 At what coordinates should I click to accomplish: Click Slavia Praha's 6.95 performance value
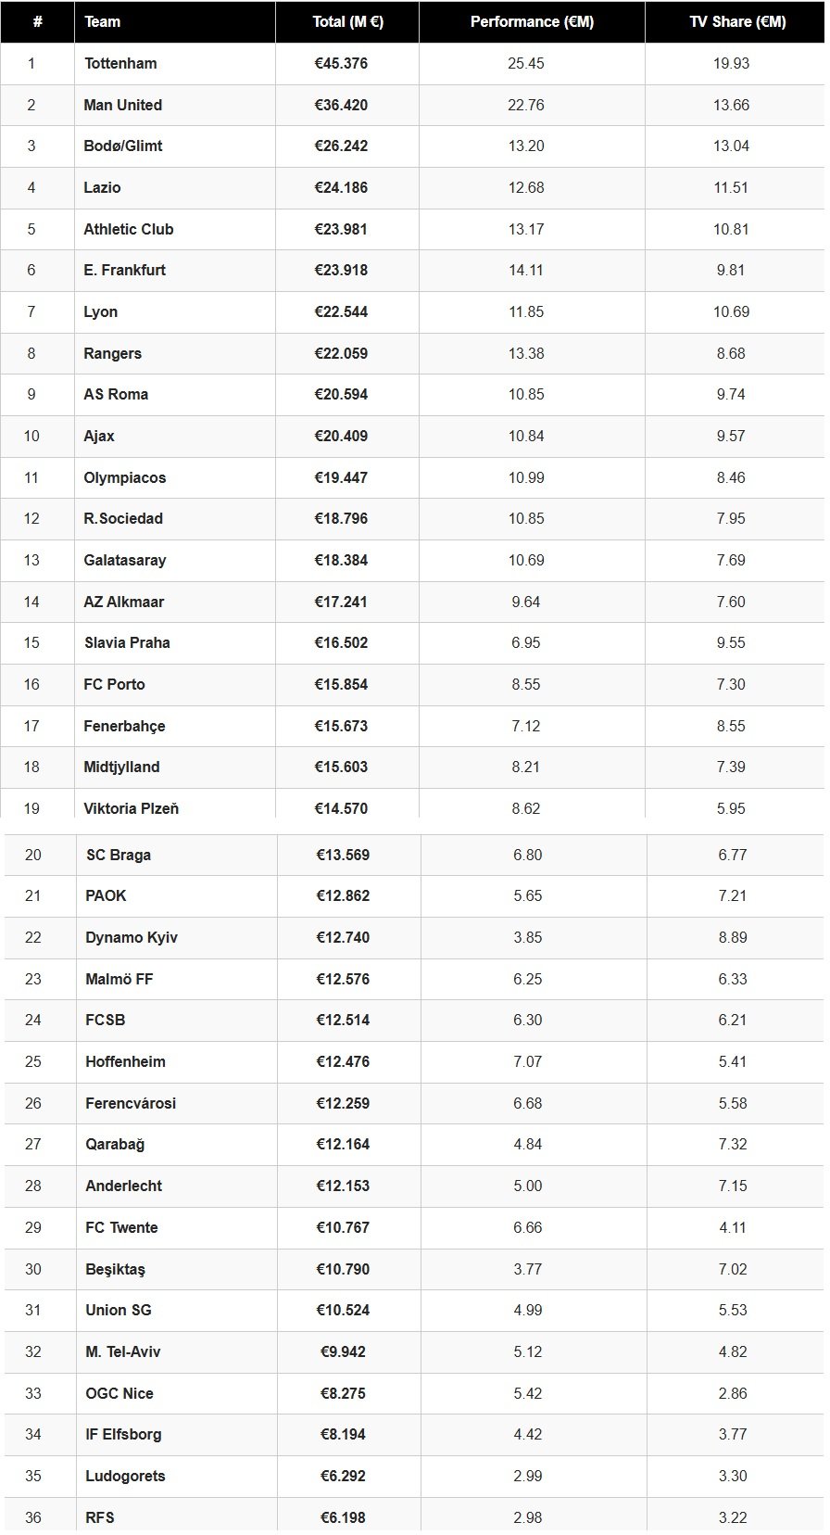point(526,642)
